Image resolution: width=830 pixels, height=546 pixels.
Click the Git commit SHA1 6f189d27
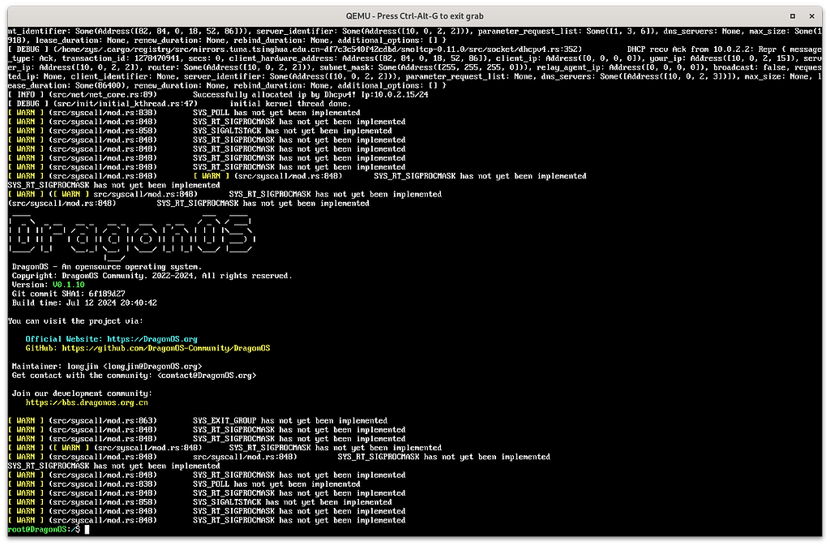109,294
